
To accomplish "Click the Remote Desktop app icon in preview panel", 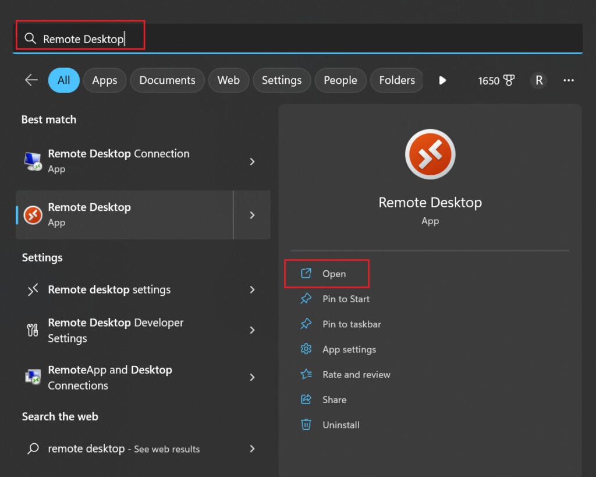I will coord(430,154).
